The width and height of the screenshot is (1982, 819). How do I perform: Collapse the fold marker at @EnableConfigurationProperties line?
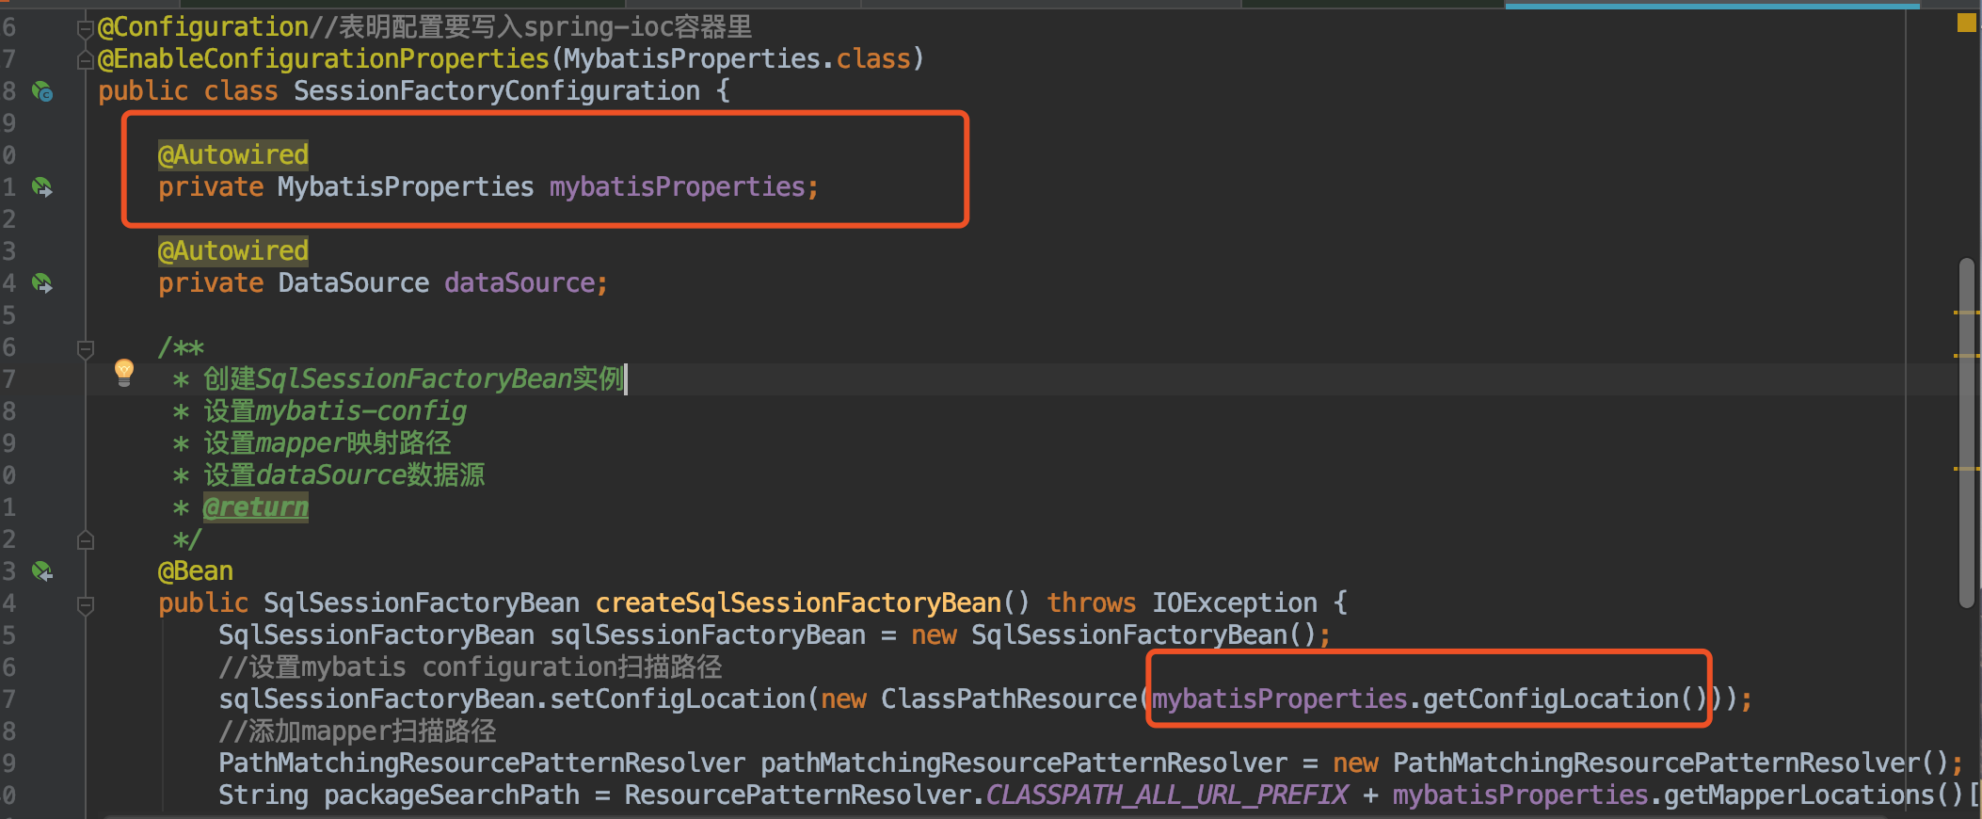85,61
